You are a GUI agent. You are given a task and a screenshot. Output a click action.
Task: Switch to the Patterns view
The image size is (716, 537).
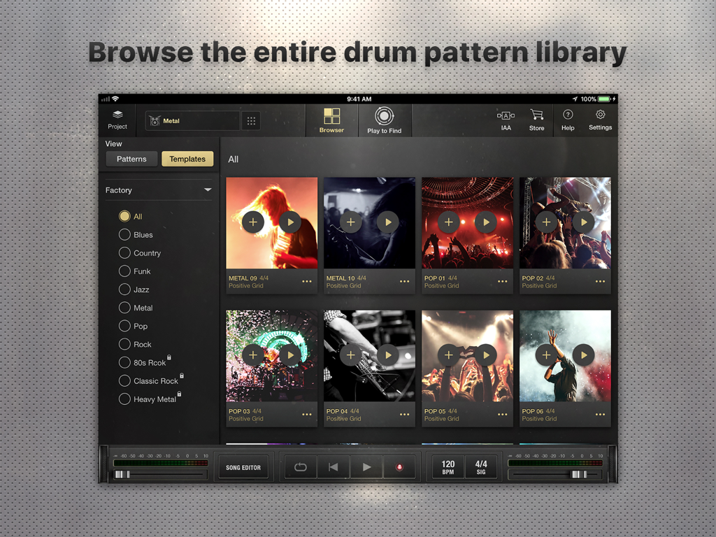(x=131, y=159)
